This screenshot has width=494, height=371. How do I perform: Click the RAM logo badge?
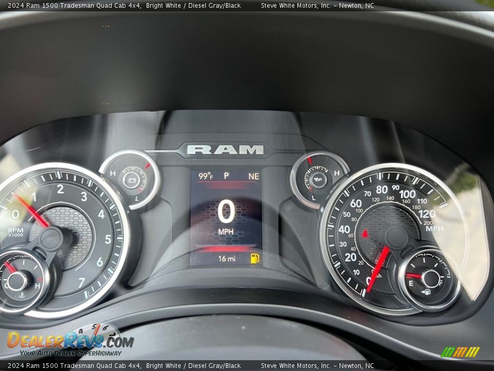point(225,149)
